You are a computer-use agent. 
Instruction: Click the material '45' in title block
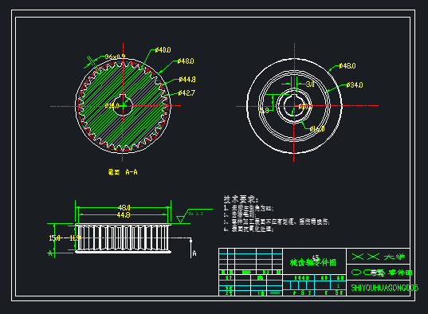pyautogui.click(x=316, y=257)
